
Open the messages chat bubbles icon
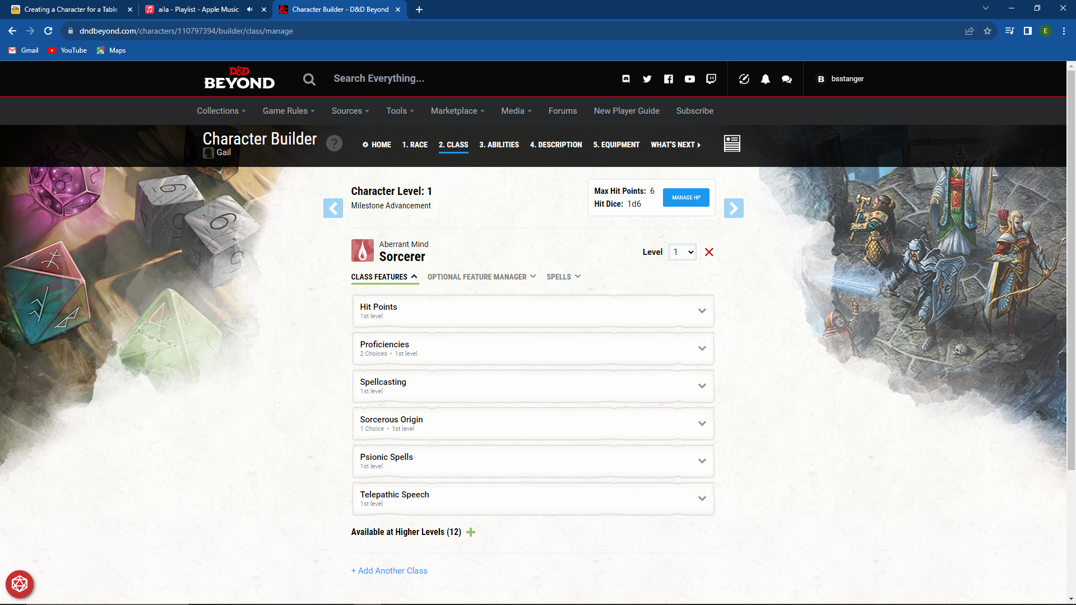[x=787, y=79]
